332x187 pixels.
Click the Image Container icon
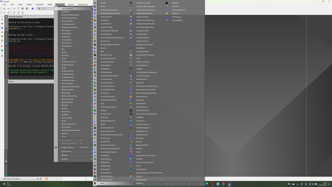pos(56,147)
